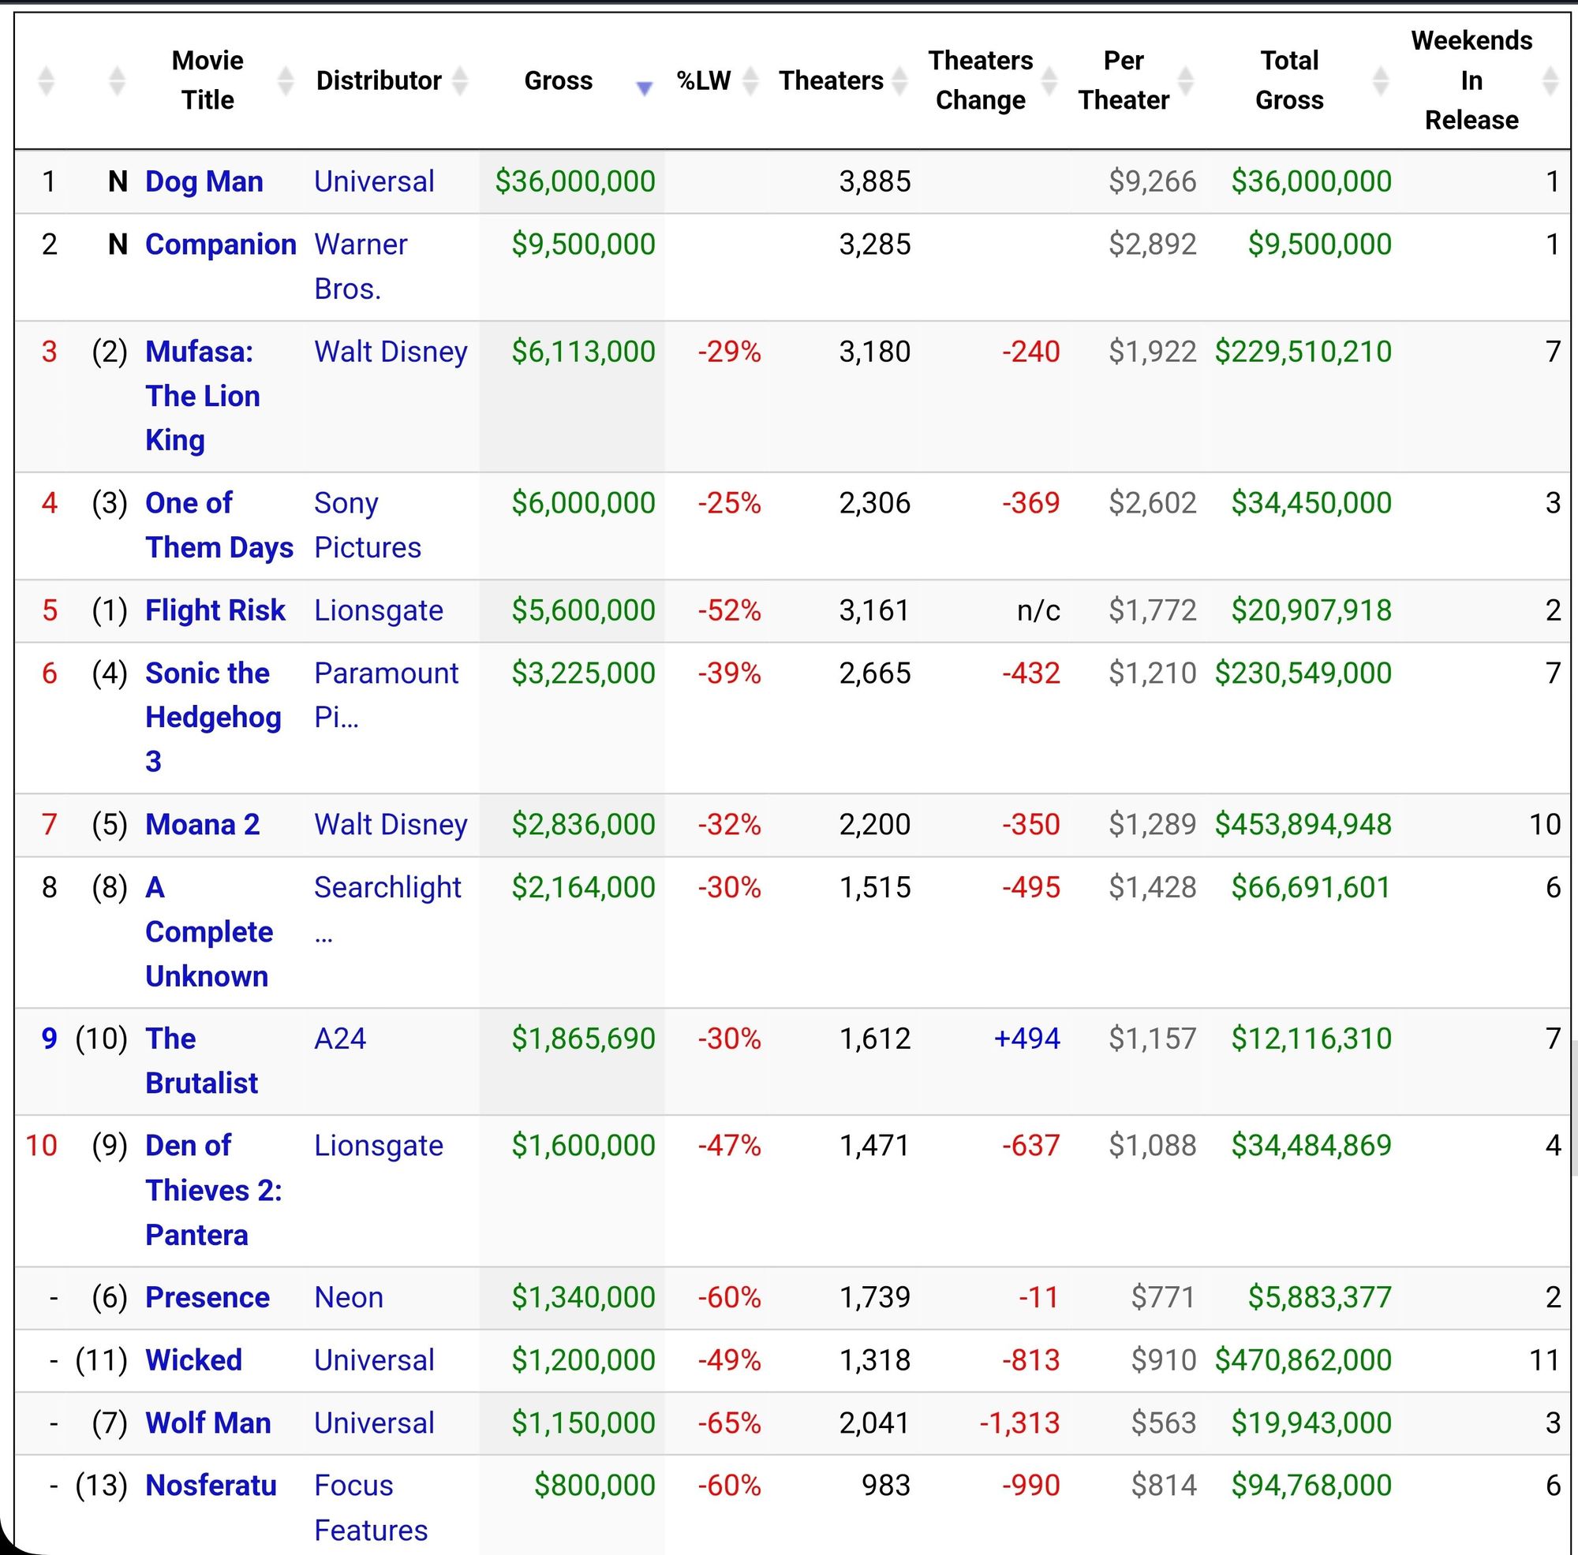Open the Dog Man movie link
The width and height of the screenshot is (1578, 1555).
[x=204, y=181]
